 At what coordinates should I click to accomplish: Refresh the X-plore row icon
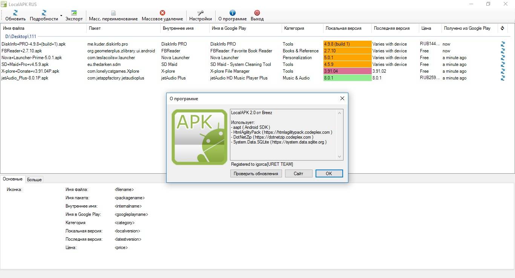coord(503,71)
